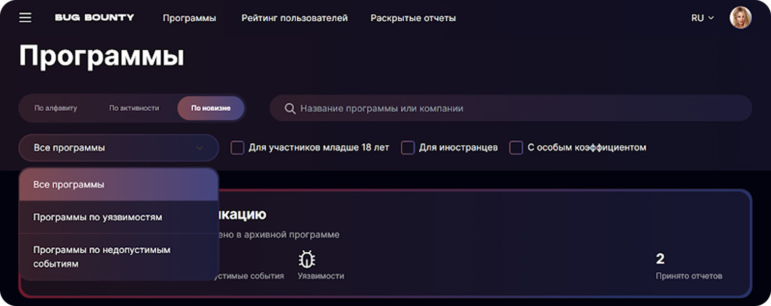Enable Для участников младше 18 лет checkbox
The height and width of the screenshot is (306, 771).
[237, 148]
